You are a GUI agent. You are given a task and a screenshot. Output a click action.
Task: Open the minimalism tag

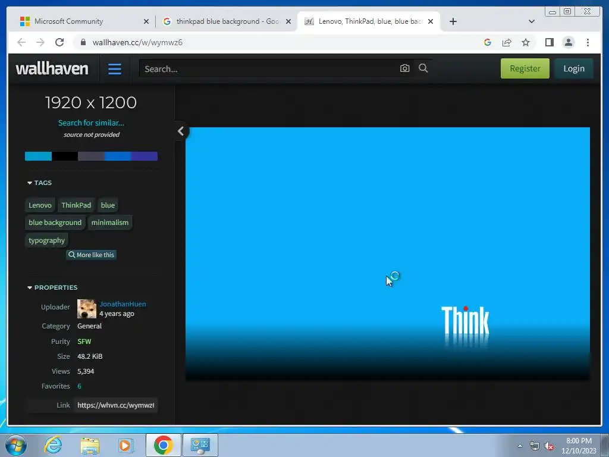click(110, 223)
